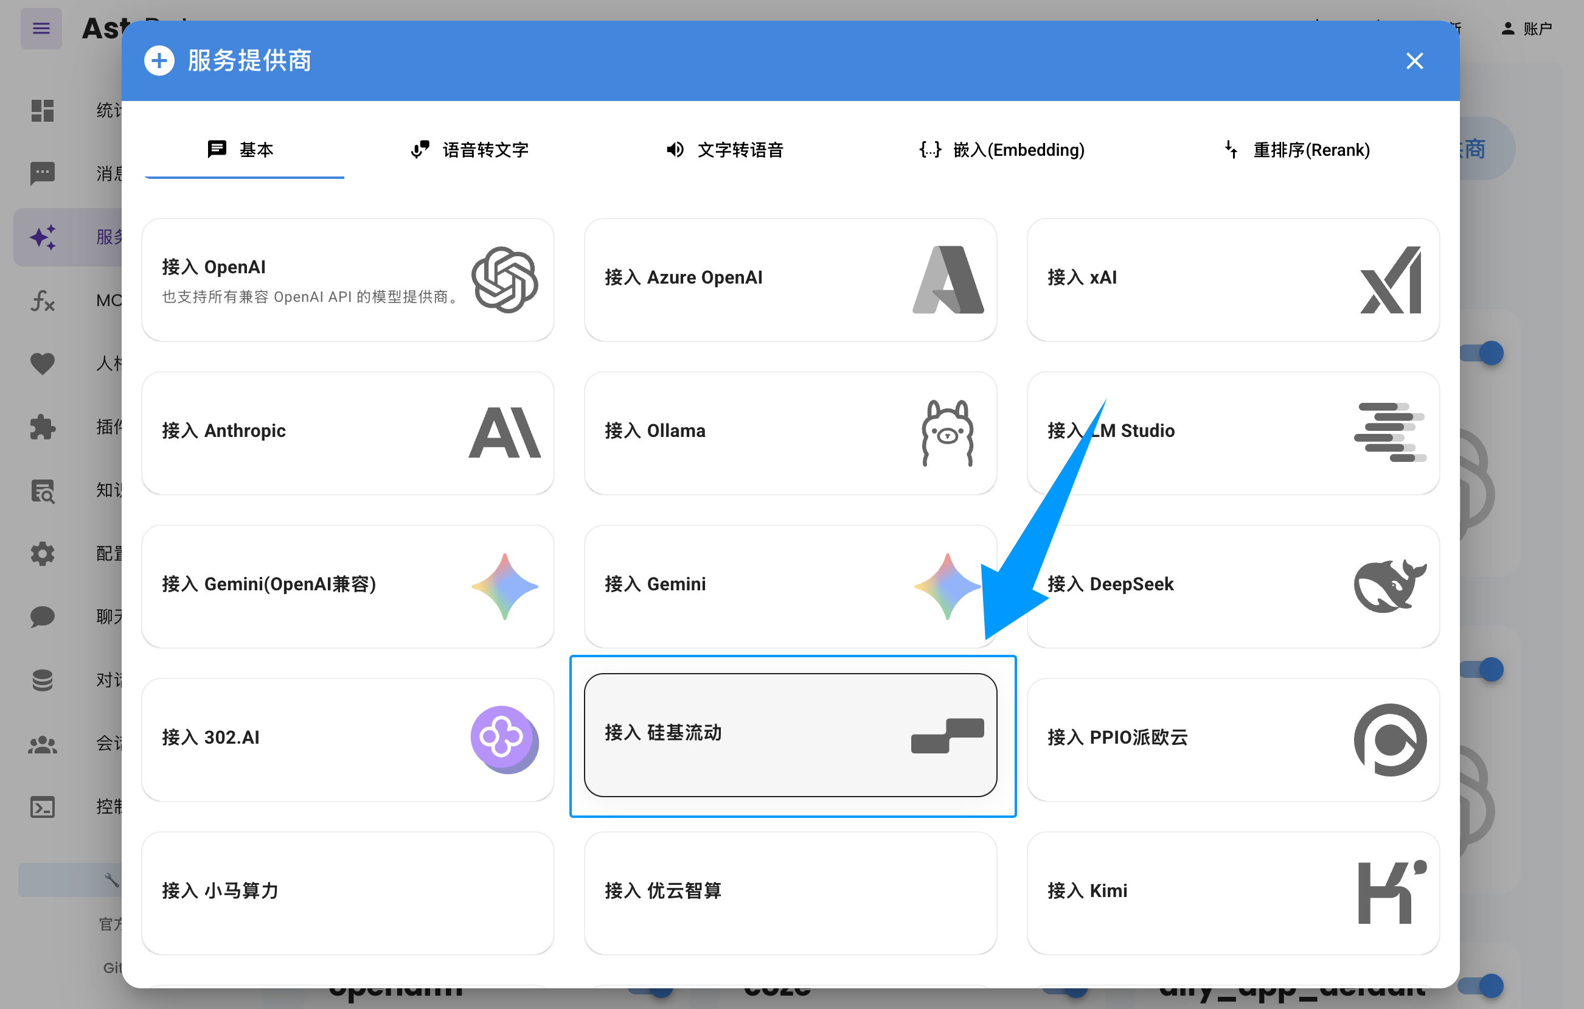This screenshot has height=1009, width=1584.
Task: Open the statistics panel in the sidebar
Action: point(41,111)
